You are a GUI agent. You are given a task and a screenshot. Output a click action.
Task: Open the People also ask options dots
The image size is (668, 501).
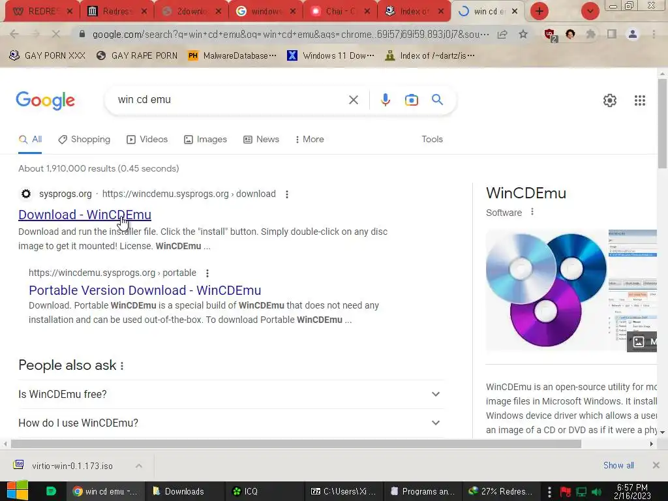pos(122,366)
